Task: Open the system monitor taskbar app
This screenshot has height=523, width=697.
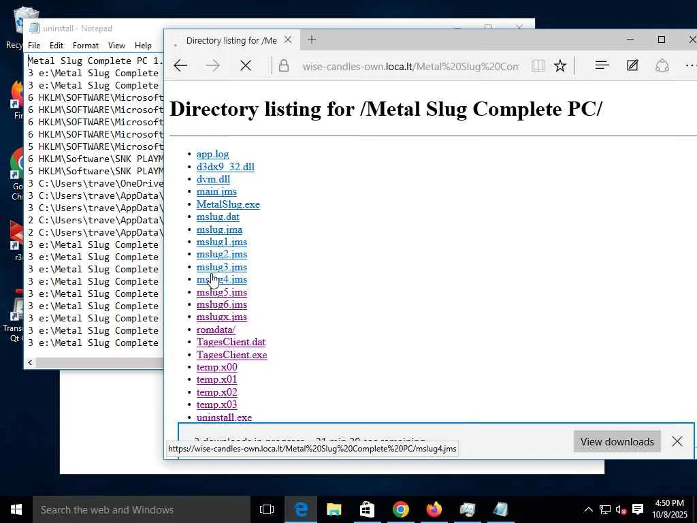Action: tap(467, 509)
